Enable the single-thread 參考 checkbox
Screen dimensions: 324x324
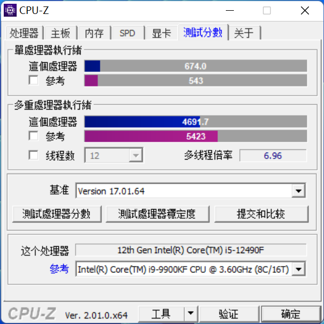[33, 80]
